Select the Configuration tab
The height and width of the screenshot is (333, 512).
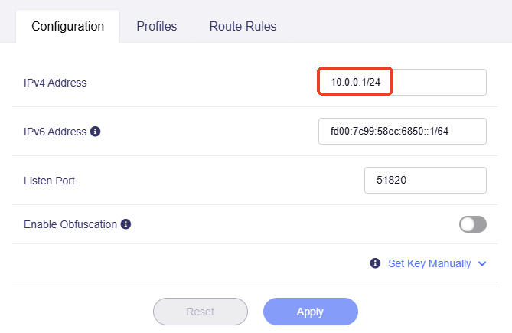[67, 27]
